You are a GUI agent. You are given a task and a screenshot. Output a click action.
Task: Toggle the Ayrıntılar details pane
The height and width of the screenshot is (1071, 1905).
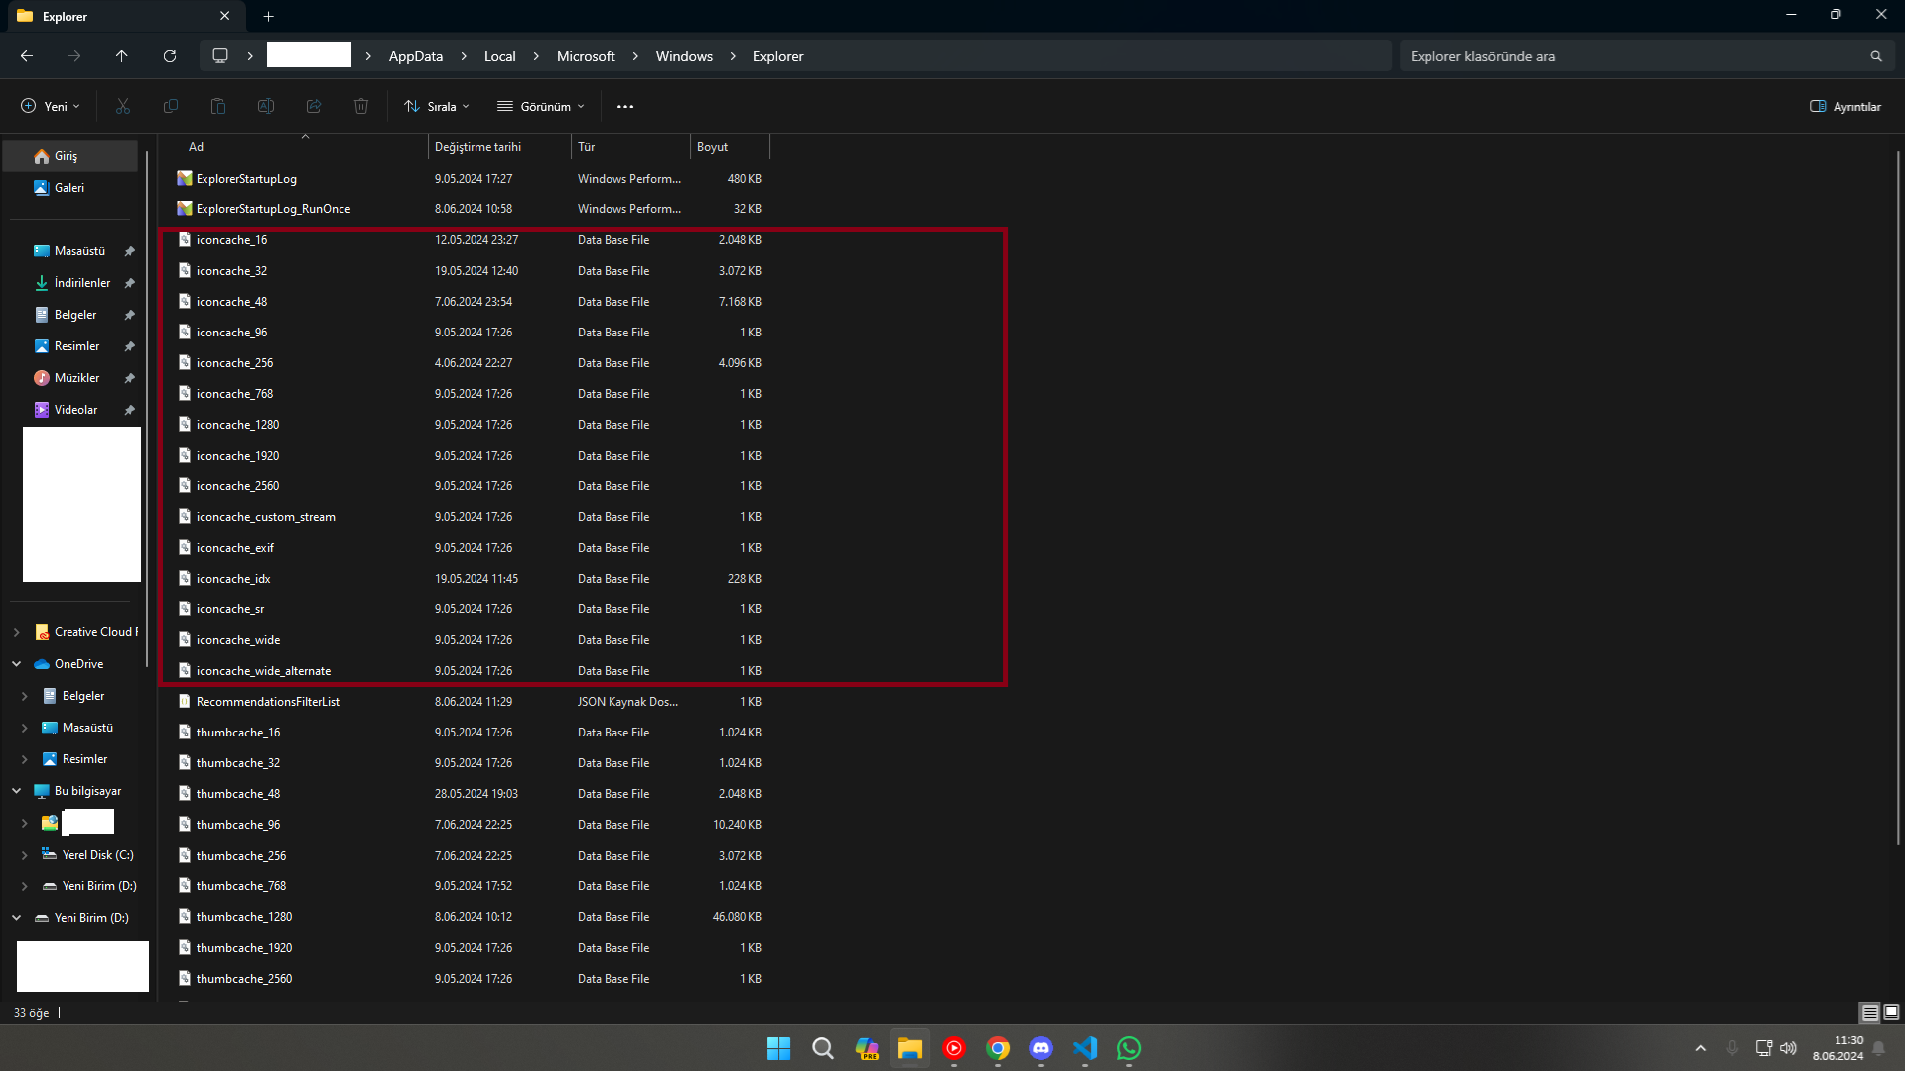coord(1845,106)
